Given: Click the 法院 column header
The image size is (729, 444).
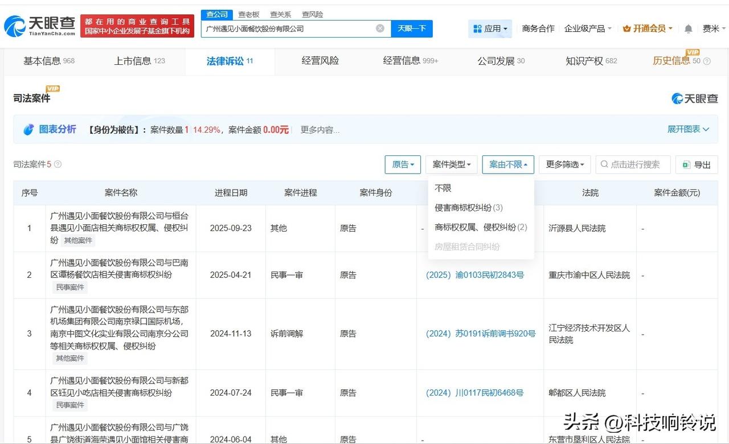Looking at the screenshot, I should (x=590, y=193).
